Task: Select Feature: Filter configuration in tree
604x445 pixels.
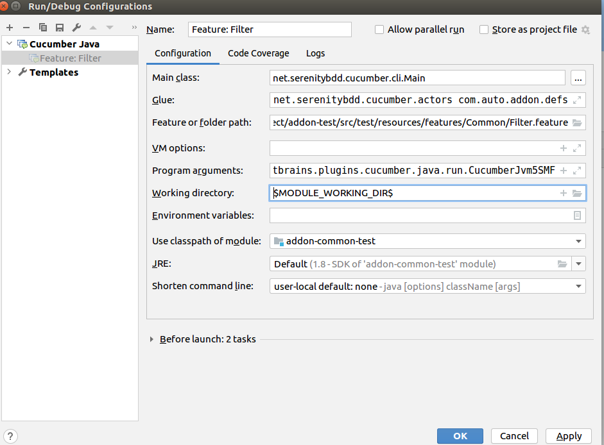Action: tap(70, 58)
